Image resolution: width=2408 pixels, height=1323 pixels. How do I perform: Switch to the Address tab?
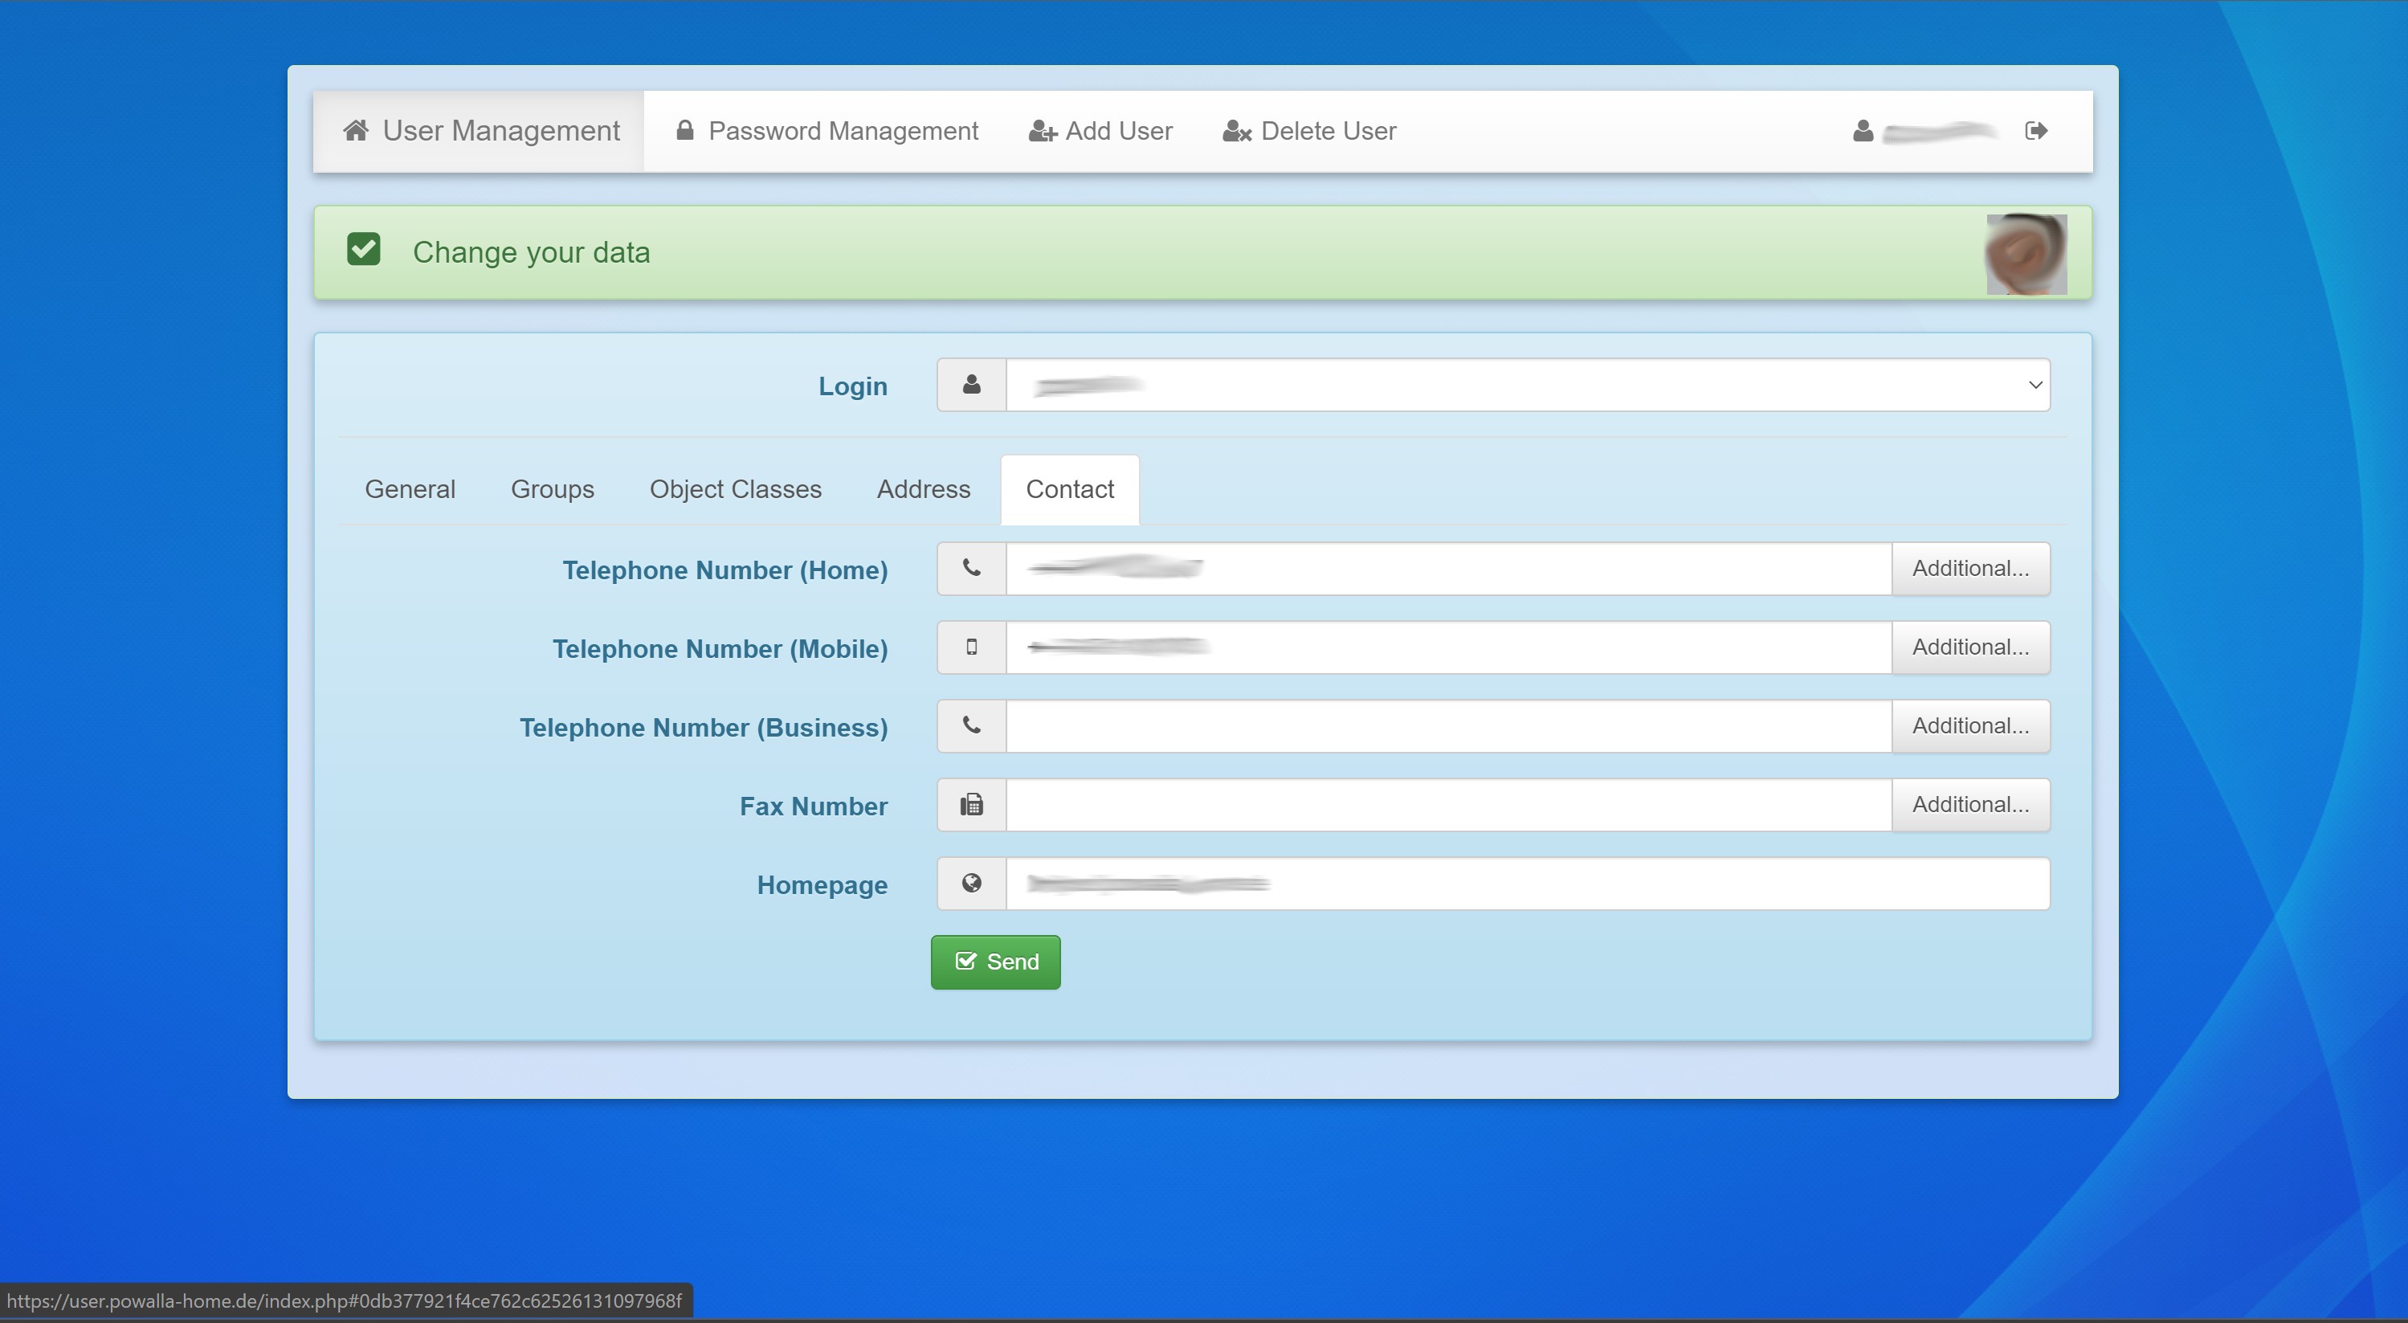coord(924,489)
